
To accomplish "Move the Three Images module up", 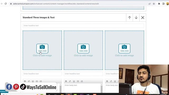I will coord(130,17).
